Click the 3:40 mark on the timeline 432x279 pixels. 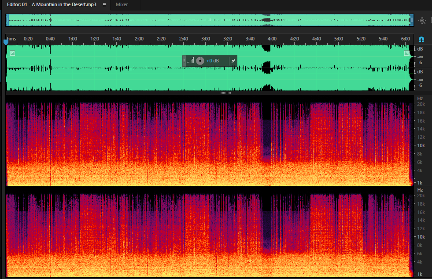click(x=250, y=39)
